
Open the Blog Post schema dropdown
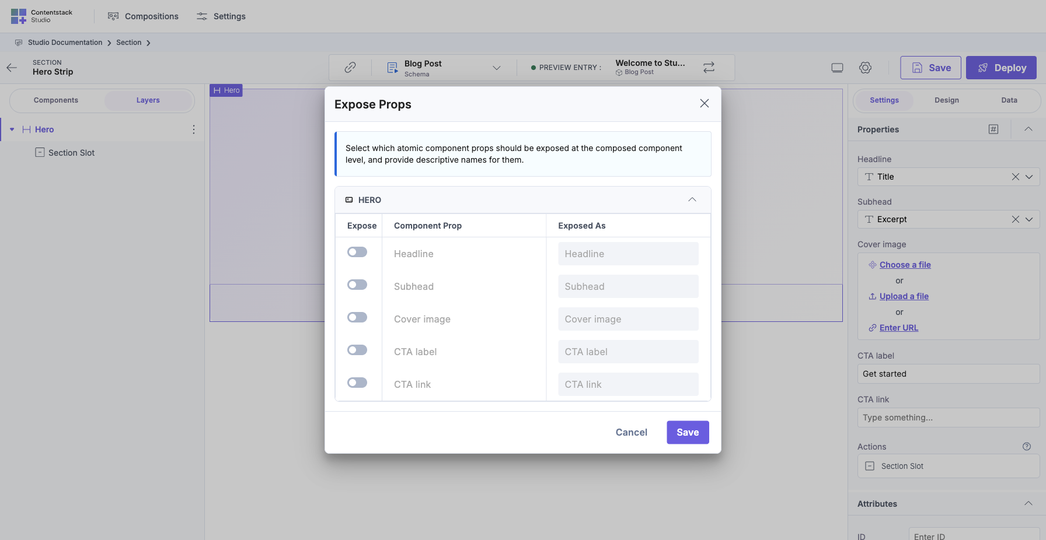(x=497, y=68)
